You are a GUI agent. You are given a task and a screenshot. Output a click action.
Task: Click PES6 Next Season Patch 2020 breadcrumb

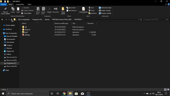(62, 19)
